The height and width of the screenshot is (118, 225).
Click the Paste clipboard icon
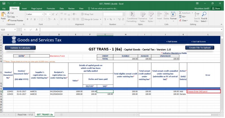coord(4,15)
